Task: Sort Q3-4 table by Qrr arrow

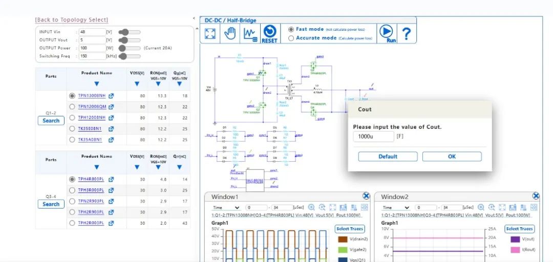Action: [x=180, y=167]
